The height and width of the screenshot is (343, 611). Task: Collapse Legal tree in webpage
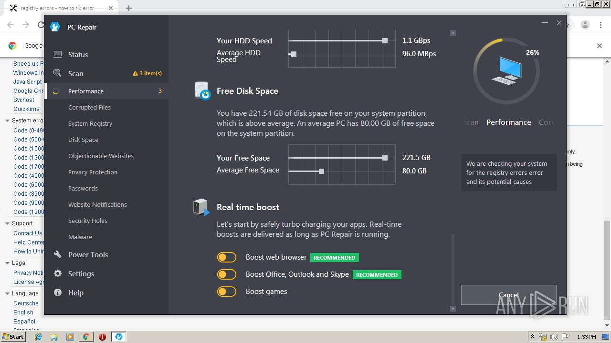[7, 263]
